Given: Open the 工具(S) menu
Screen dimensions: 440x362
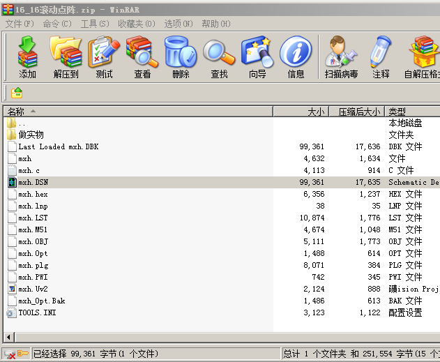Looking at the screenshot, I should (95, 24).
